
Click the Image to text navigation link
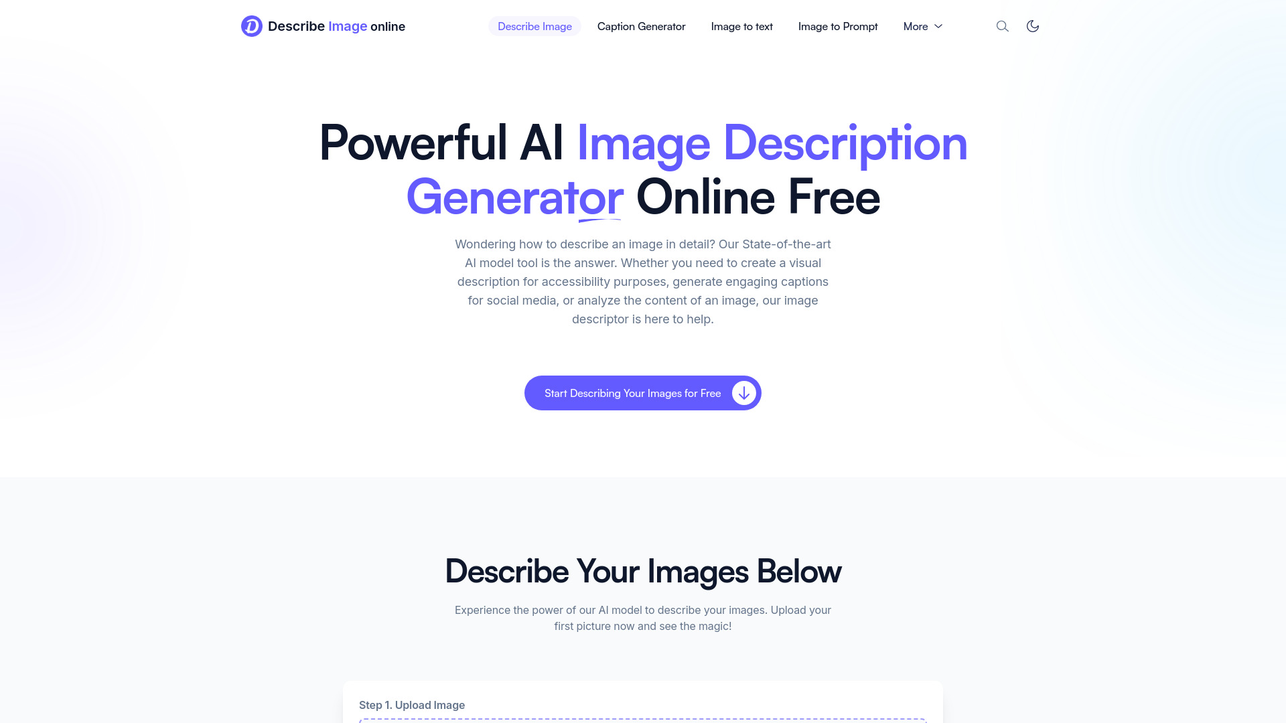[742, 27]
